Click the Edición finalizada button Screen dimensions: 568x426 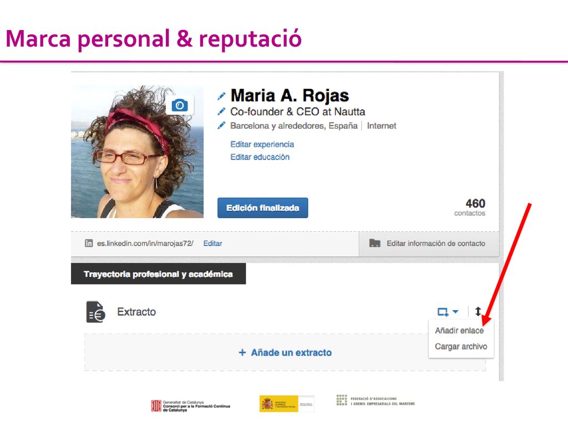pyautogui.click(x=262, y=207)
